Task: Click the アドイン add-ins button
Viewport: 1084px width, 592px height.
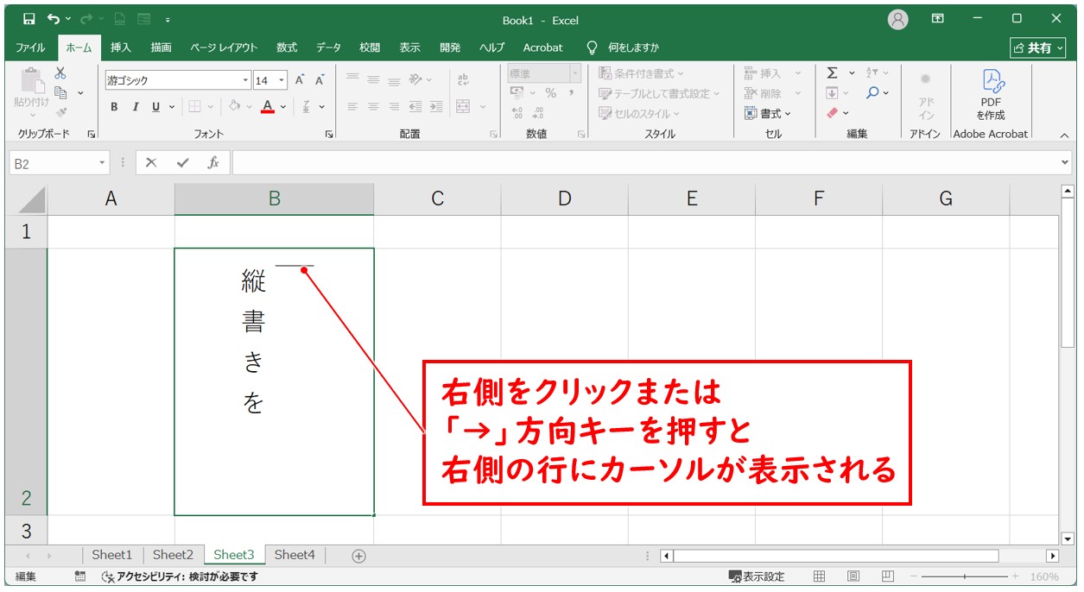Action: 926,95
